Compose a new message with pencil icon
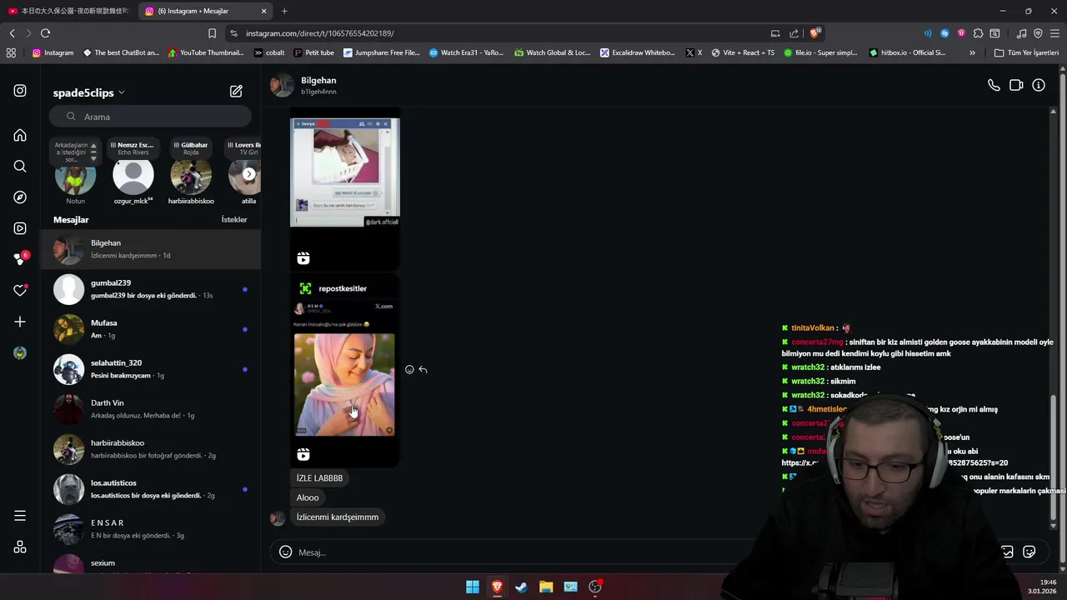 236,92
